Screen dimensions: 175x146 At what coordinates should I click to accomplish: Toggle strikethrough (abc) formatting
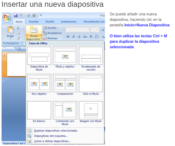[x=85, y=36]
